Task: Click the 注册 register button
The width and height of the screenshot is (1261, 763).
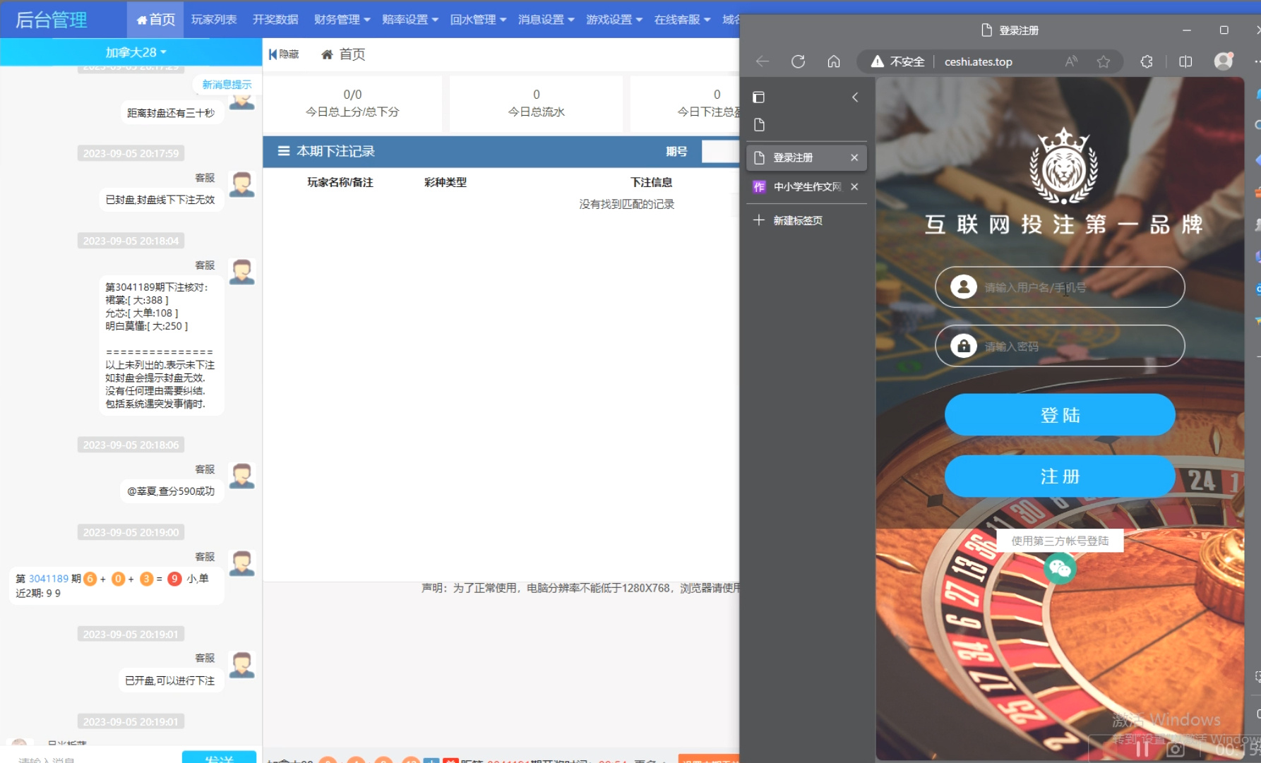Action: (1060, 476)
